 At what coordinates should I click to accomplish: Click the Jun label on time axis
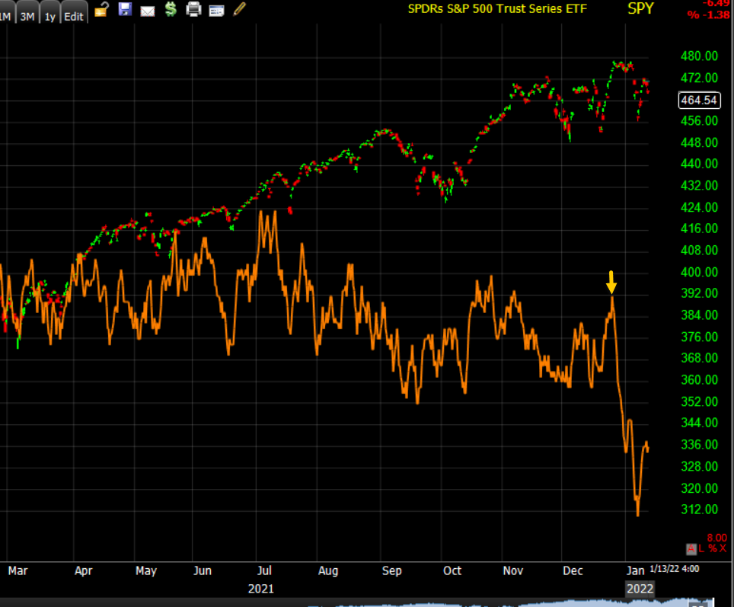tap(203, 571)
